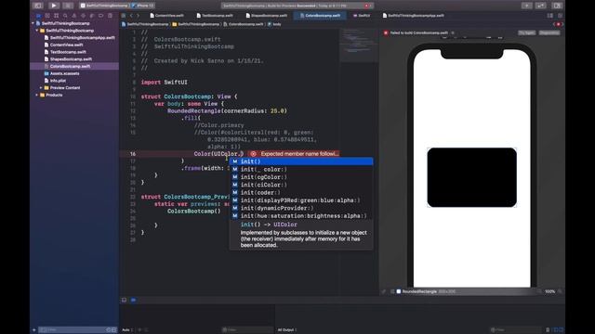Switch to the ContentView.swift tab

pos(167,16)
